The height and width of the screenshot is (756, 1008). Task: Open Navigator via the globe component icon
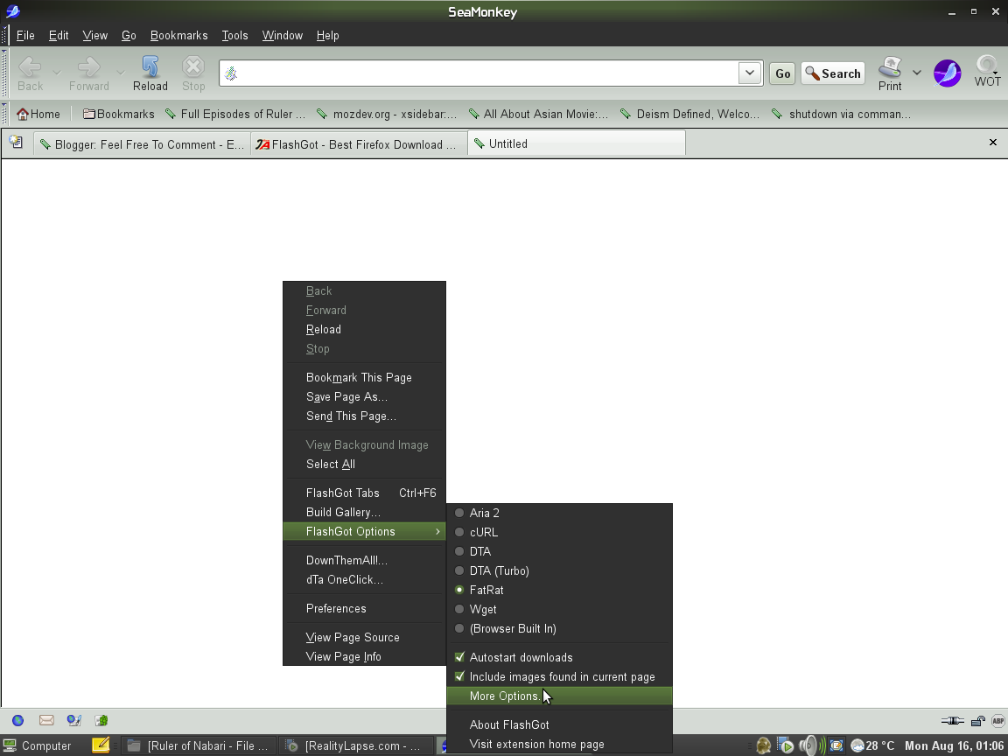point(18,720)
